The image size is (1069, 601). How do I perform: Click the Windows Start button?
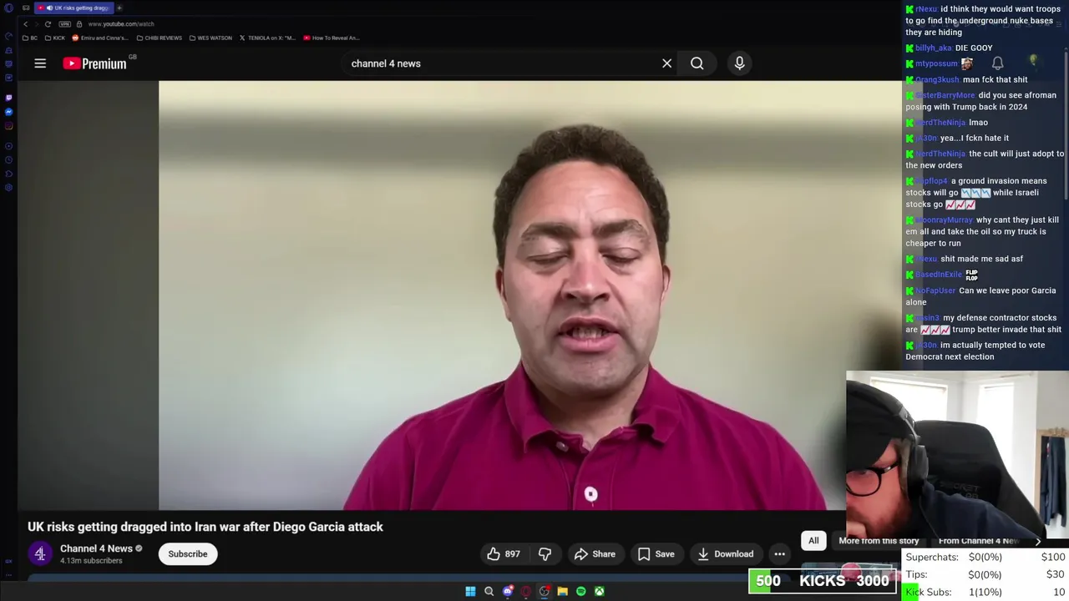pos(470,591)
